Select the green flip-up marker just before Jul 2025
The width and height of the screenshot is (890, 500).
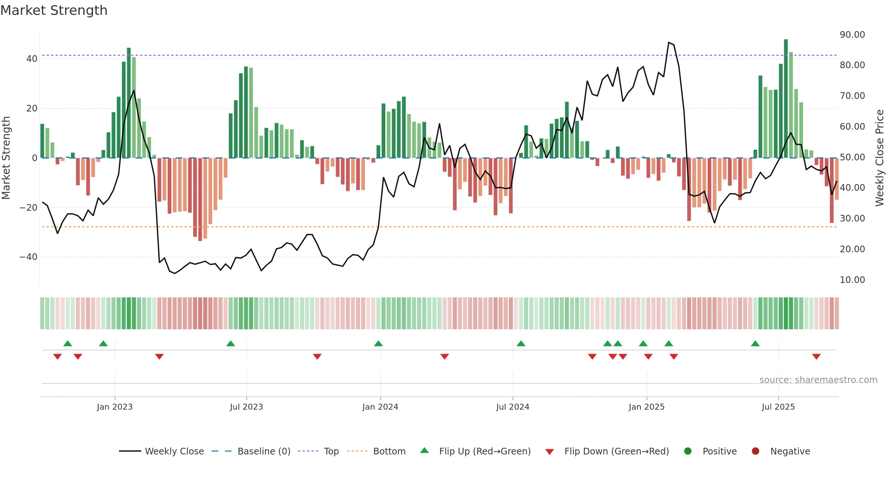coord(755,343)
